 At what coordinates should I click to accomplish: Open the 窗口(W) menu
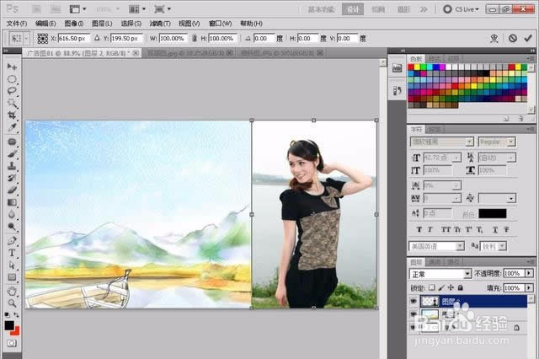click(x=220, y=24)
